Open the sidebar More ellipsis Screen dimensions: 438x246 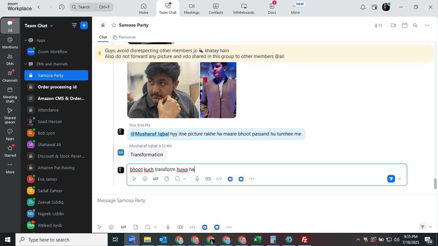tap(10, 168)
